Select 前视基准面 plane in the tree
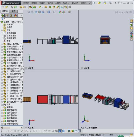Image resolution: width=134 pixels, height=137 pixels. click(x=11, y=33)
